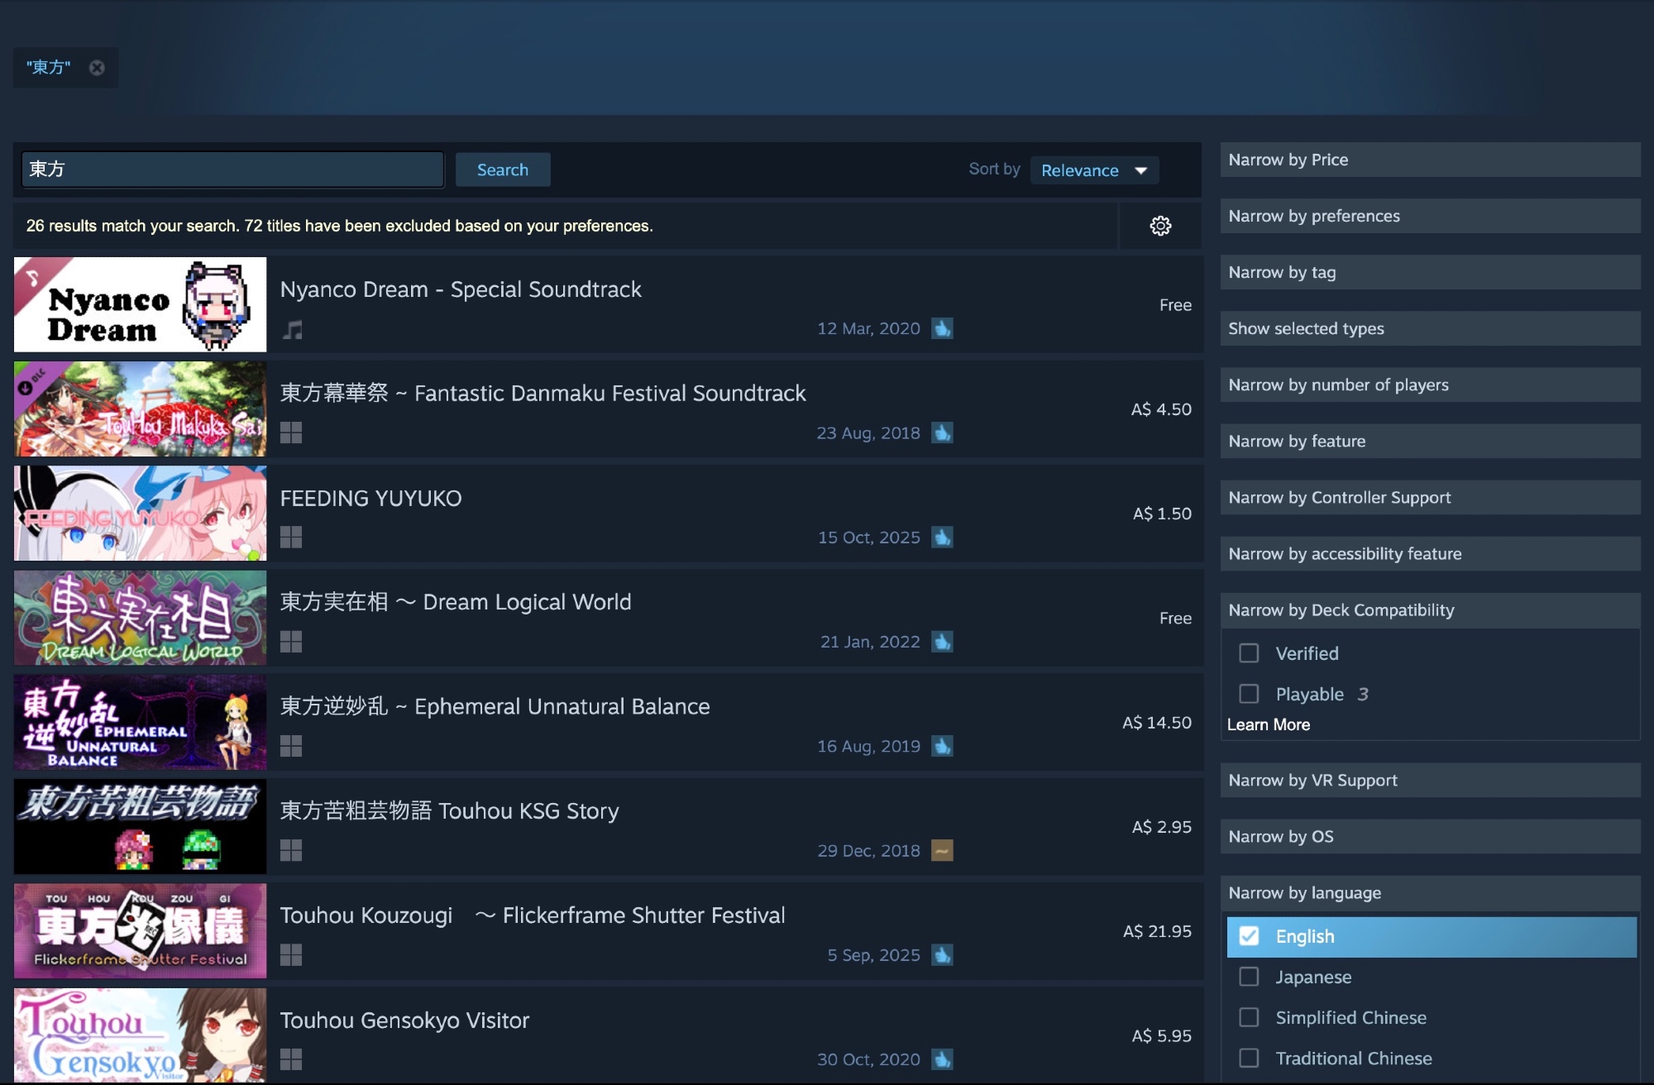Open search preferences gear icon

point(1160,226)
